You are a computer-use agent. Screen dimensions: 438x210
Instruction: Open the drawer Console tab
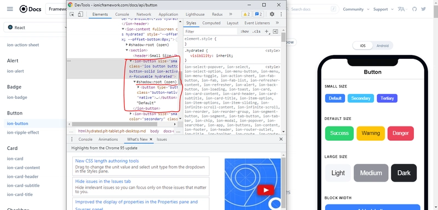click(85, 139)
